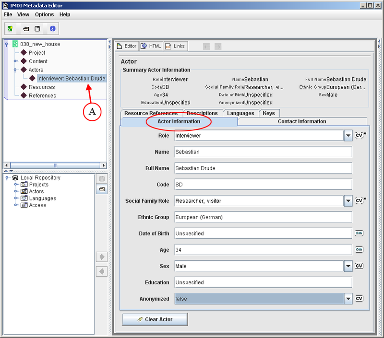Click the Code input field
Image resolution: width=384 pixels, height=338 pixels.
coord(263,185)
